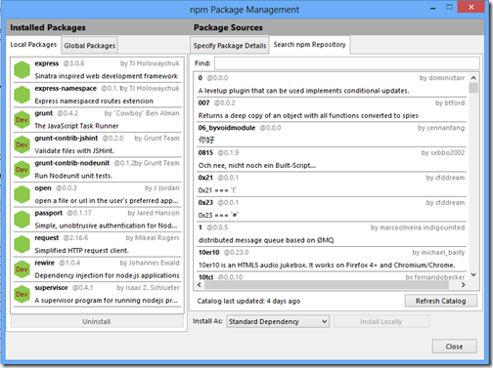Minimize the npm Package Management window
The image size is (493, 368).
[x=433, y=8]
